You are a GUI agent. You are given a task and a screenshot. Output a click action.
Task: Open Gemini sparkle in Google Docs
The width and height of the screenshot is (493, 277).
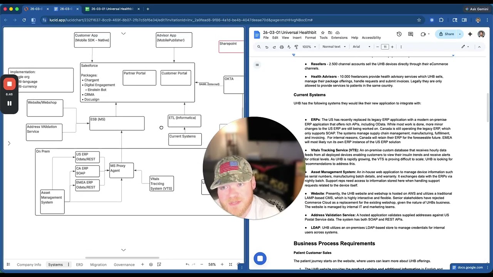click(x=470, y=34)
